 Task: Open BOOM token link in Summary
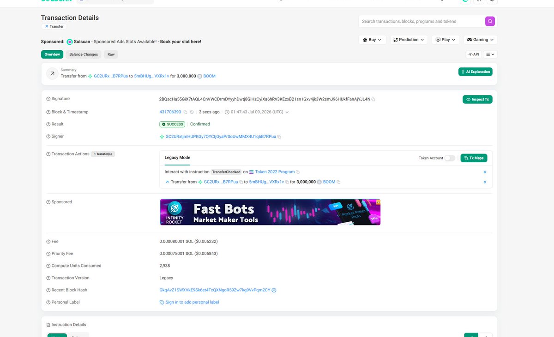209,76
